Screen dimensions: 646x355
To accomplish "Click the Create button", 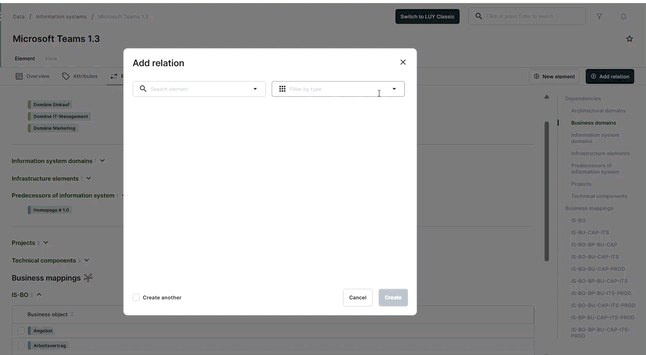I will tap(393, 297).
